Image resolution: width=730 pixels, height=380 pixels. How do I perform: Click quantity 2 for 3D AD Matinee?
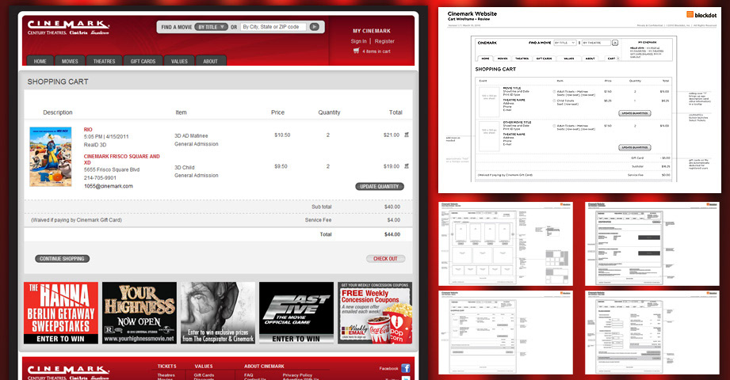(328, 135)
